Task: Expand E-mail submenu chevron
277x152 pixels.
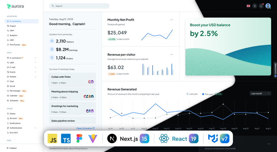Action: click(x=35, y=68)
